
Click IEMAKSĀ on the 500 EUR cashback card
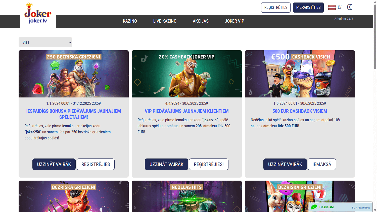[x=322, y=164]
